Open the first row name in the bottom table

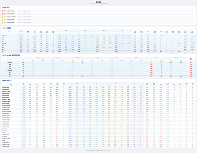click(5, 88)
